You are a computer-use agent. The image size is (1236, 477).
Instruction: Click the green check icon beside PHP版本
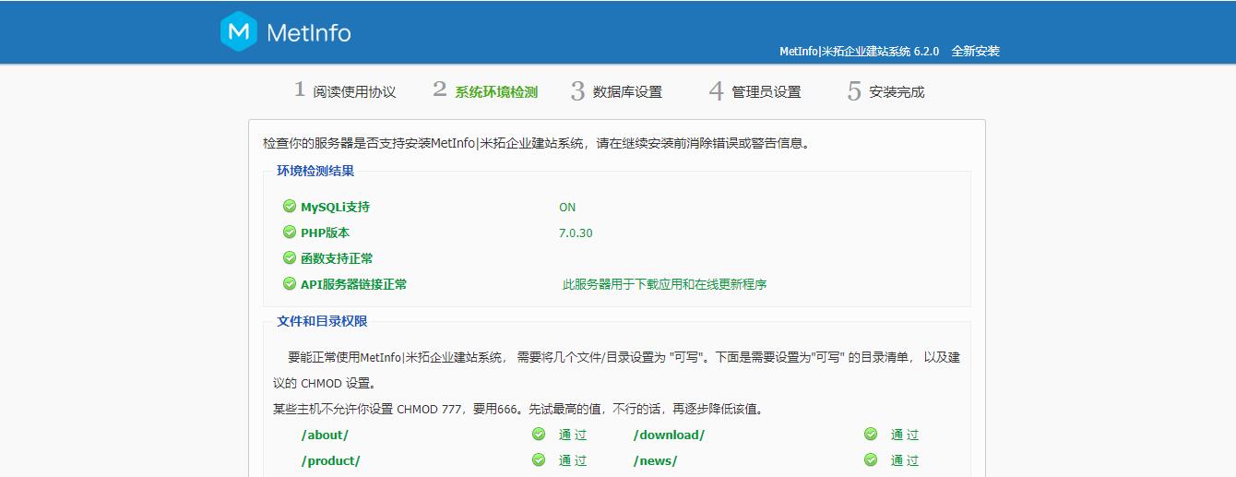coord(290,233)
